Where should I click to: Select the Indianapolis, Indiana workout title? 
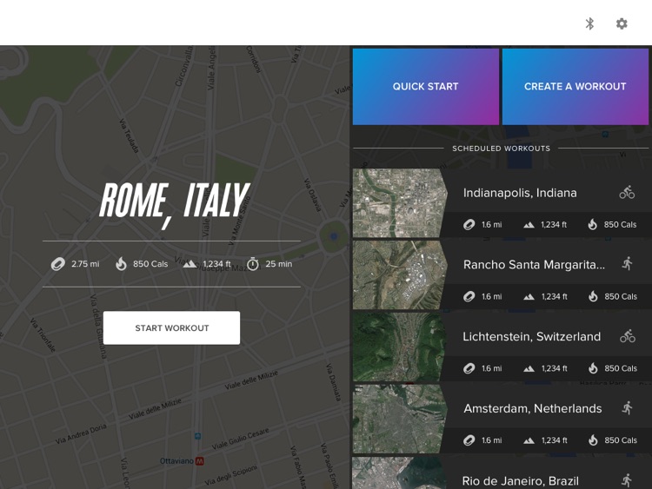click(x=520, y=193)
